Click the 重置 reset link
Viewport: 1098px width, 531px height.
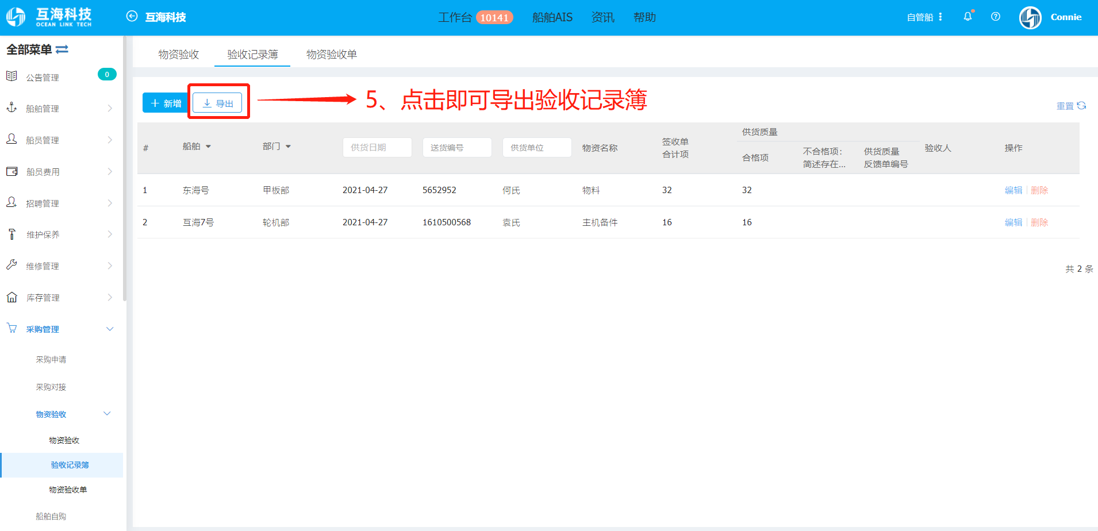(x=1065, y=106)
